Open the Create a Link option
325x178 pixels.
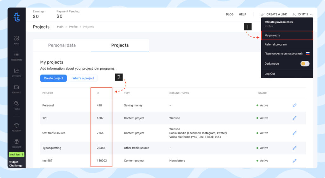click(x=274, y=14)
